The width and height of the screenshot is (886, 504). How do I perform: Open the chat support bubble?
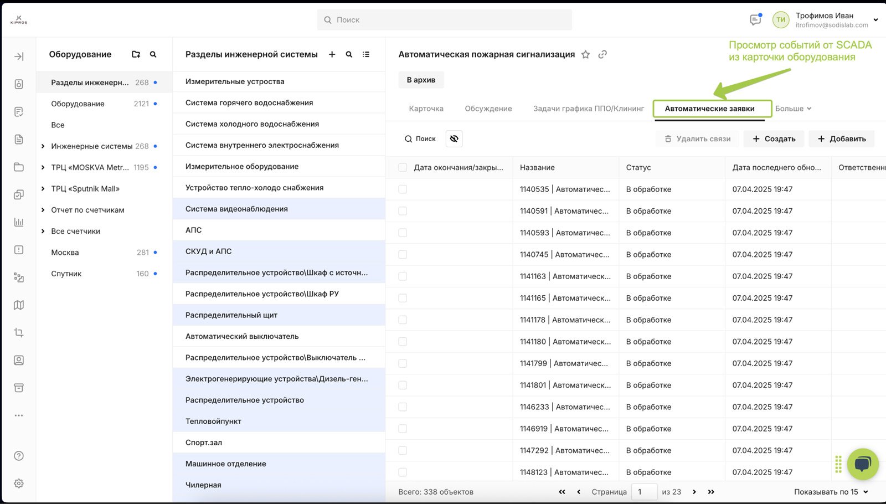coord(863,464)
